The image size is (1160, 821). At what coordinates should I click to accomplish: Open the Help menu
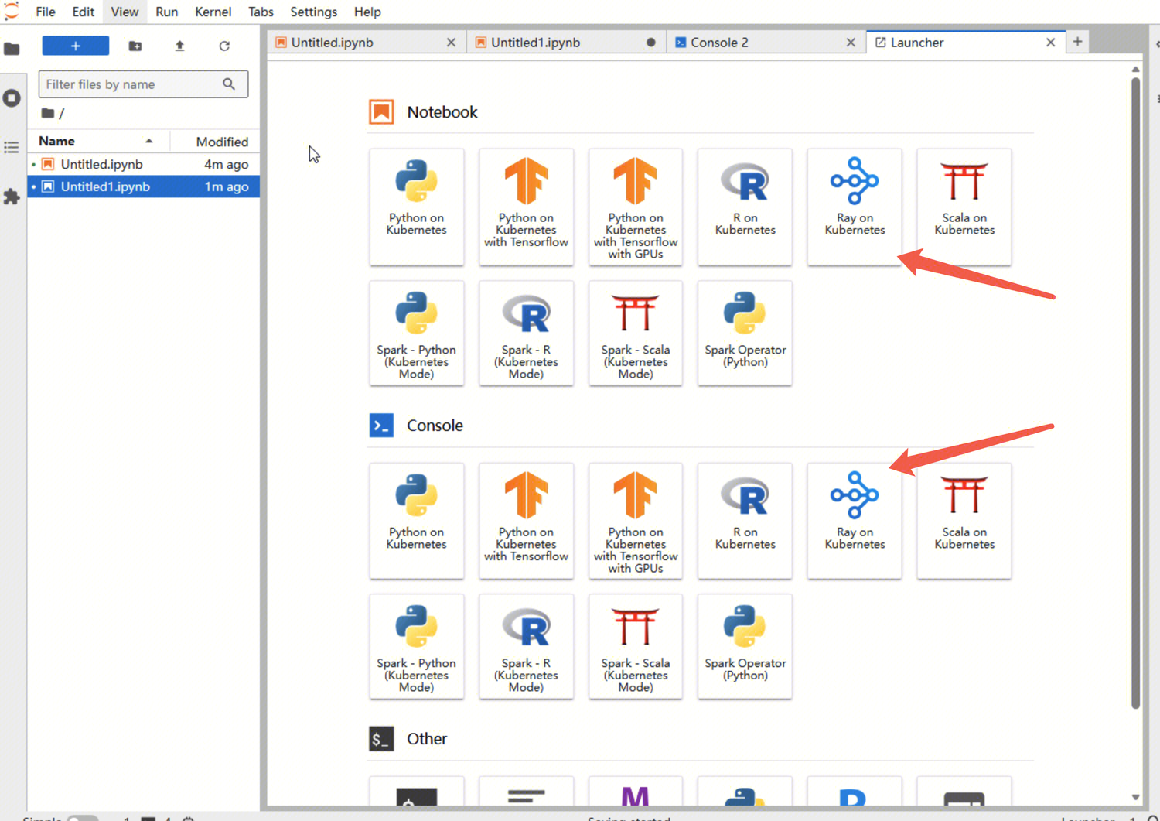tap(367, 12)
